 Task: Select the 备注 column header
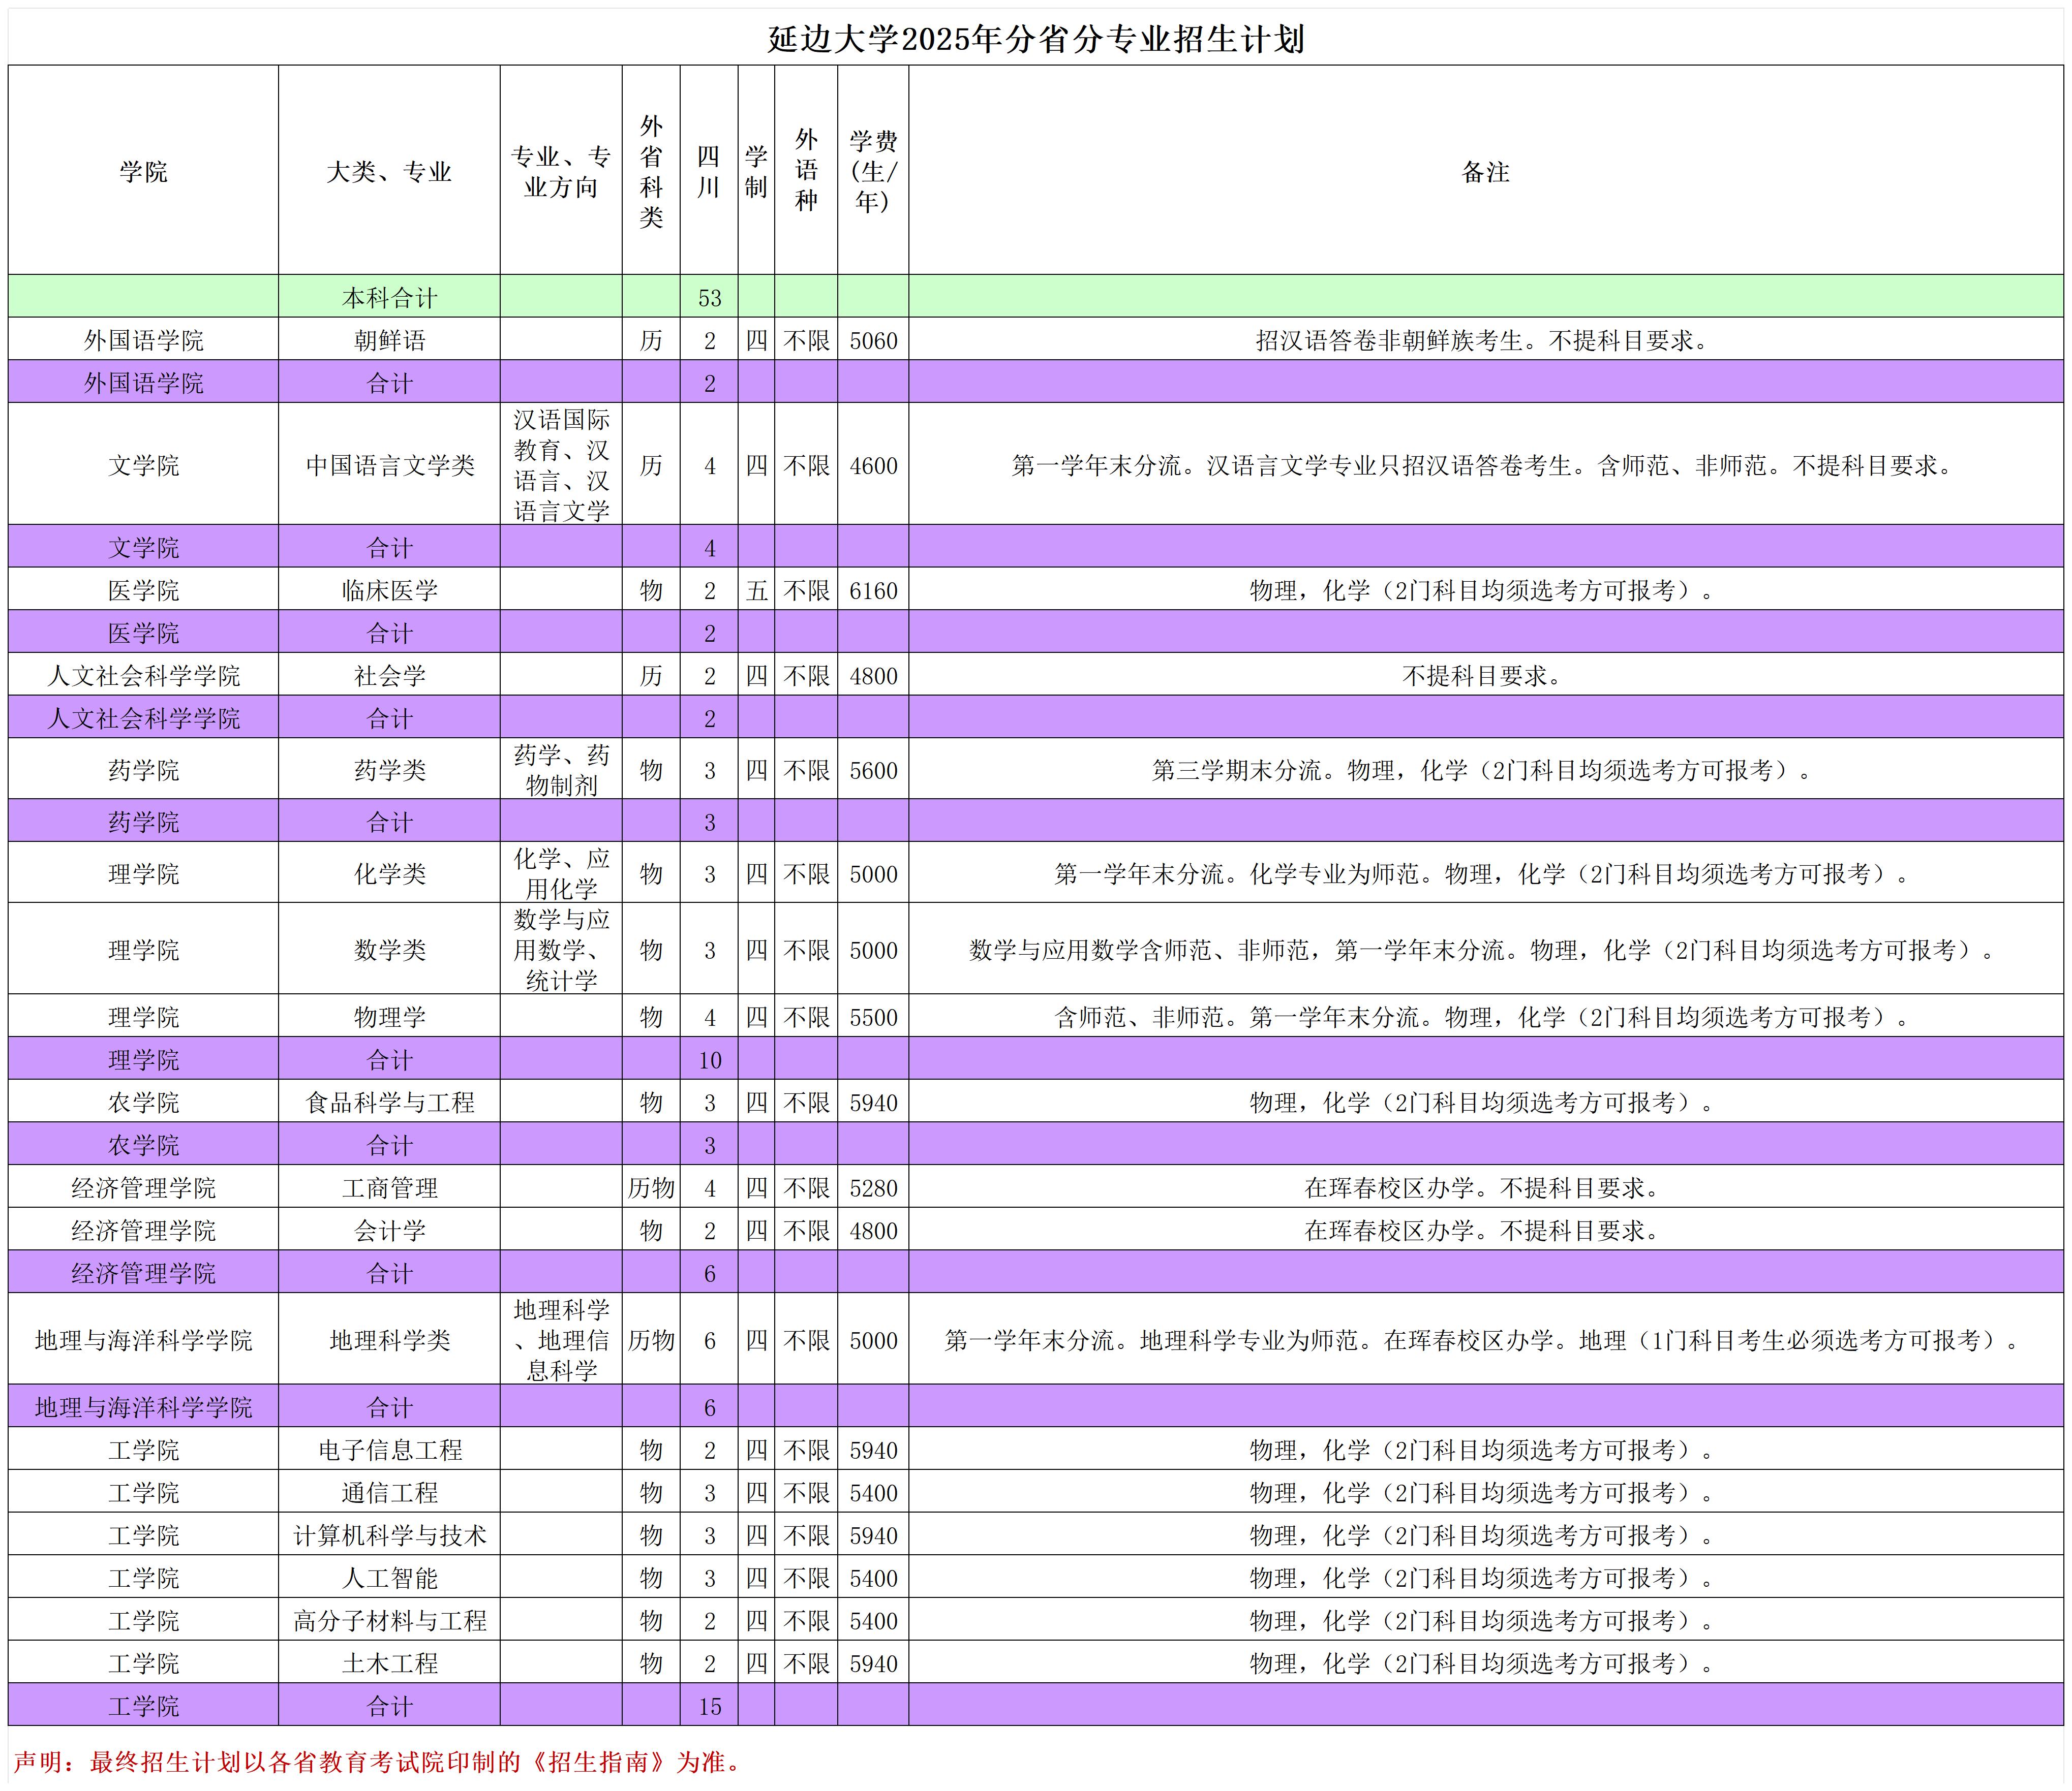pyautogui.click(x=1485, y=171)
